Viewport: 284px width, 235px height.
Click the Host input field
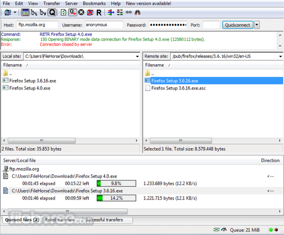pyautogui.click(x=37, y=25)
